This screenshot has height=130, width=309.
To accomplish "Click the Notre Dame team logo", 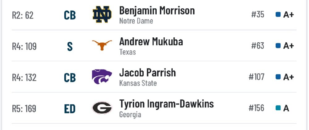I will tap(102, 15).
